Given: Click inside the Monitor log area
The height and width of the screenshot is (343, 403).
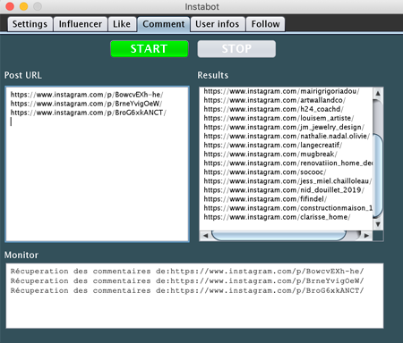Looking at the screenshot, I should [x=194, y=296].
